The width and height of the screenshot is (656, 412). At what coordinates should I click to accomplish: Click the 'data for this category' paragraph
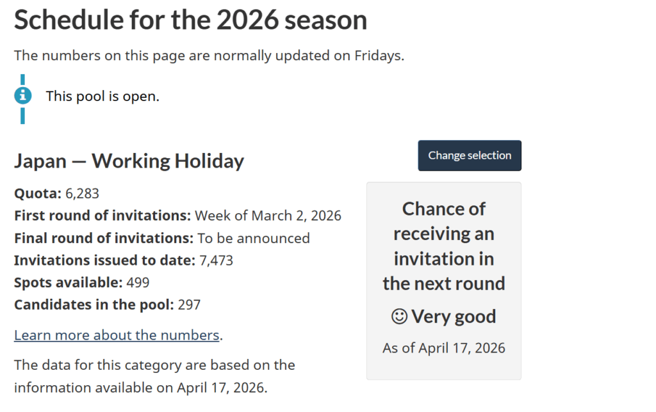(x=154, y=376)
